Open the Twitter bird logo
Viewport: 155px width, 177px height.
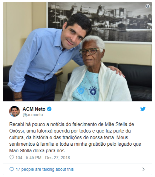(x=143, y=109)
